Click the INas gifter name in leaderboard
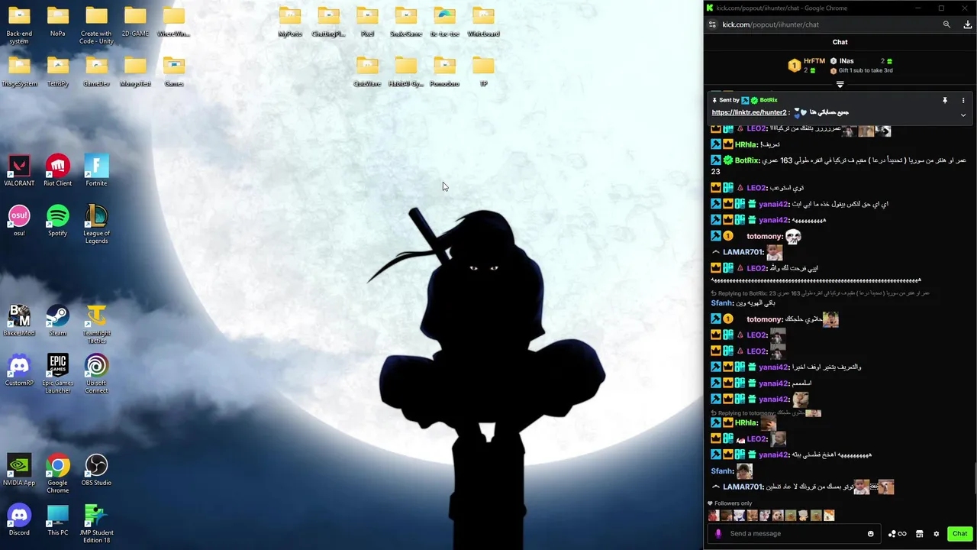The image size is (977, 550). click(x=846, y=61)
